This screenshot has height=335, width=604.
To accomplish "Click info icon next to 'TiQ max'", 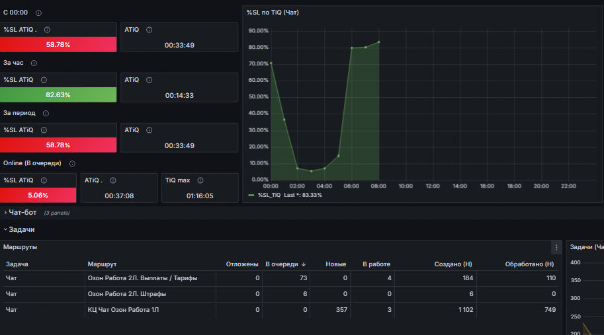I will (200, 180).
